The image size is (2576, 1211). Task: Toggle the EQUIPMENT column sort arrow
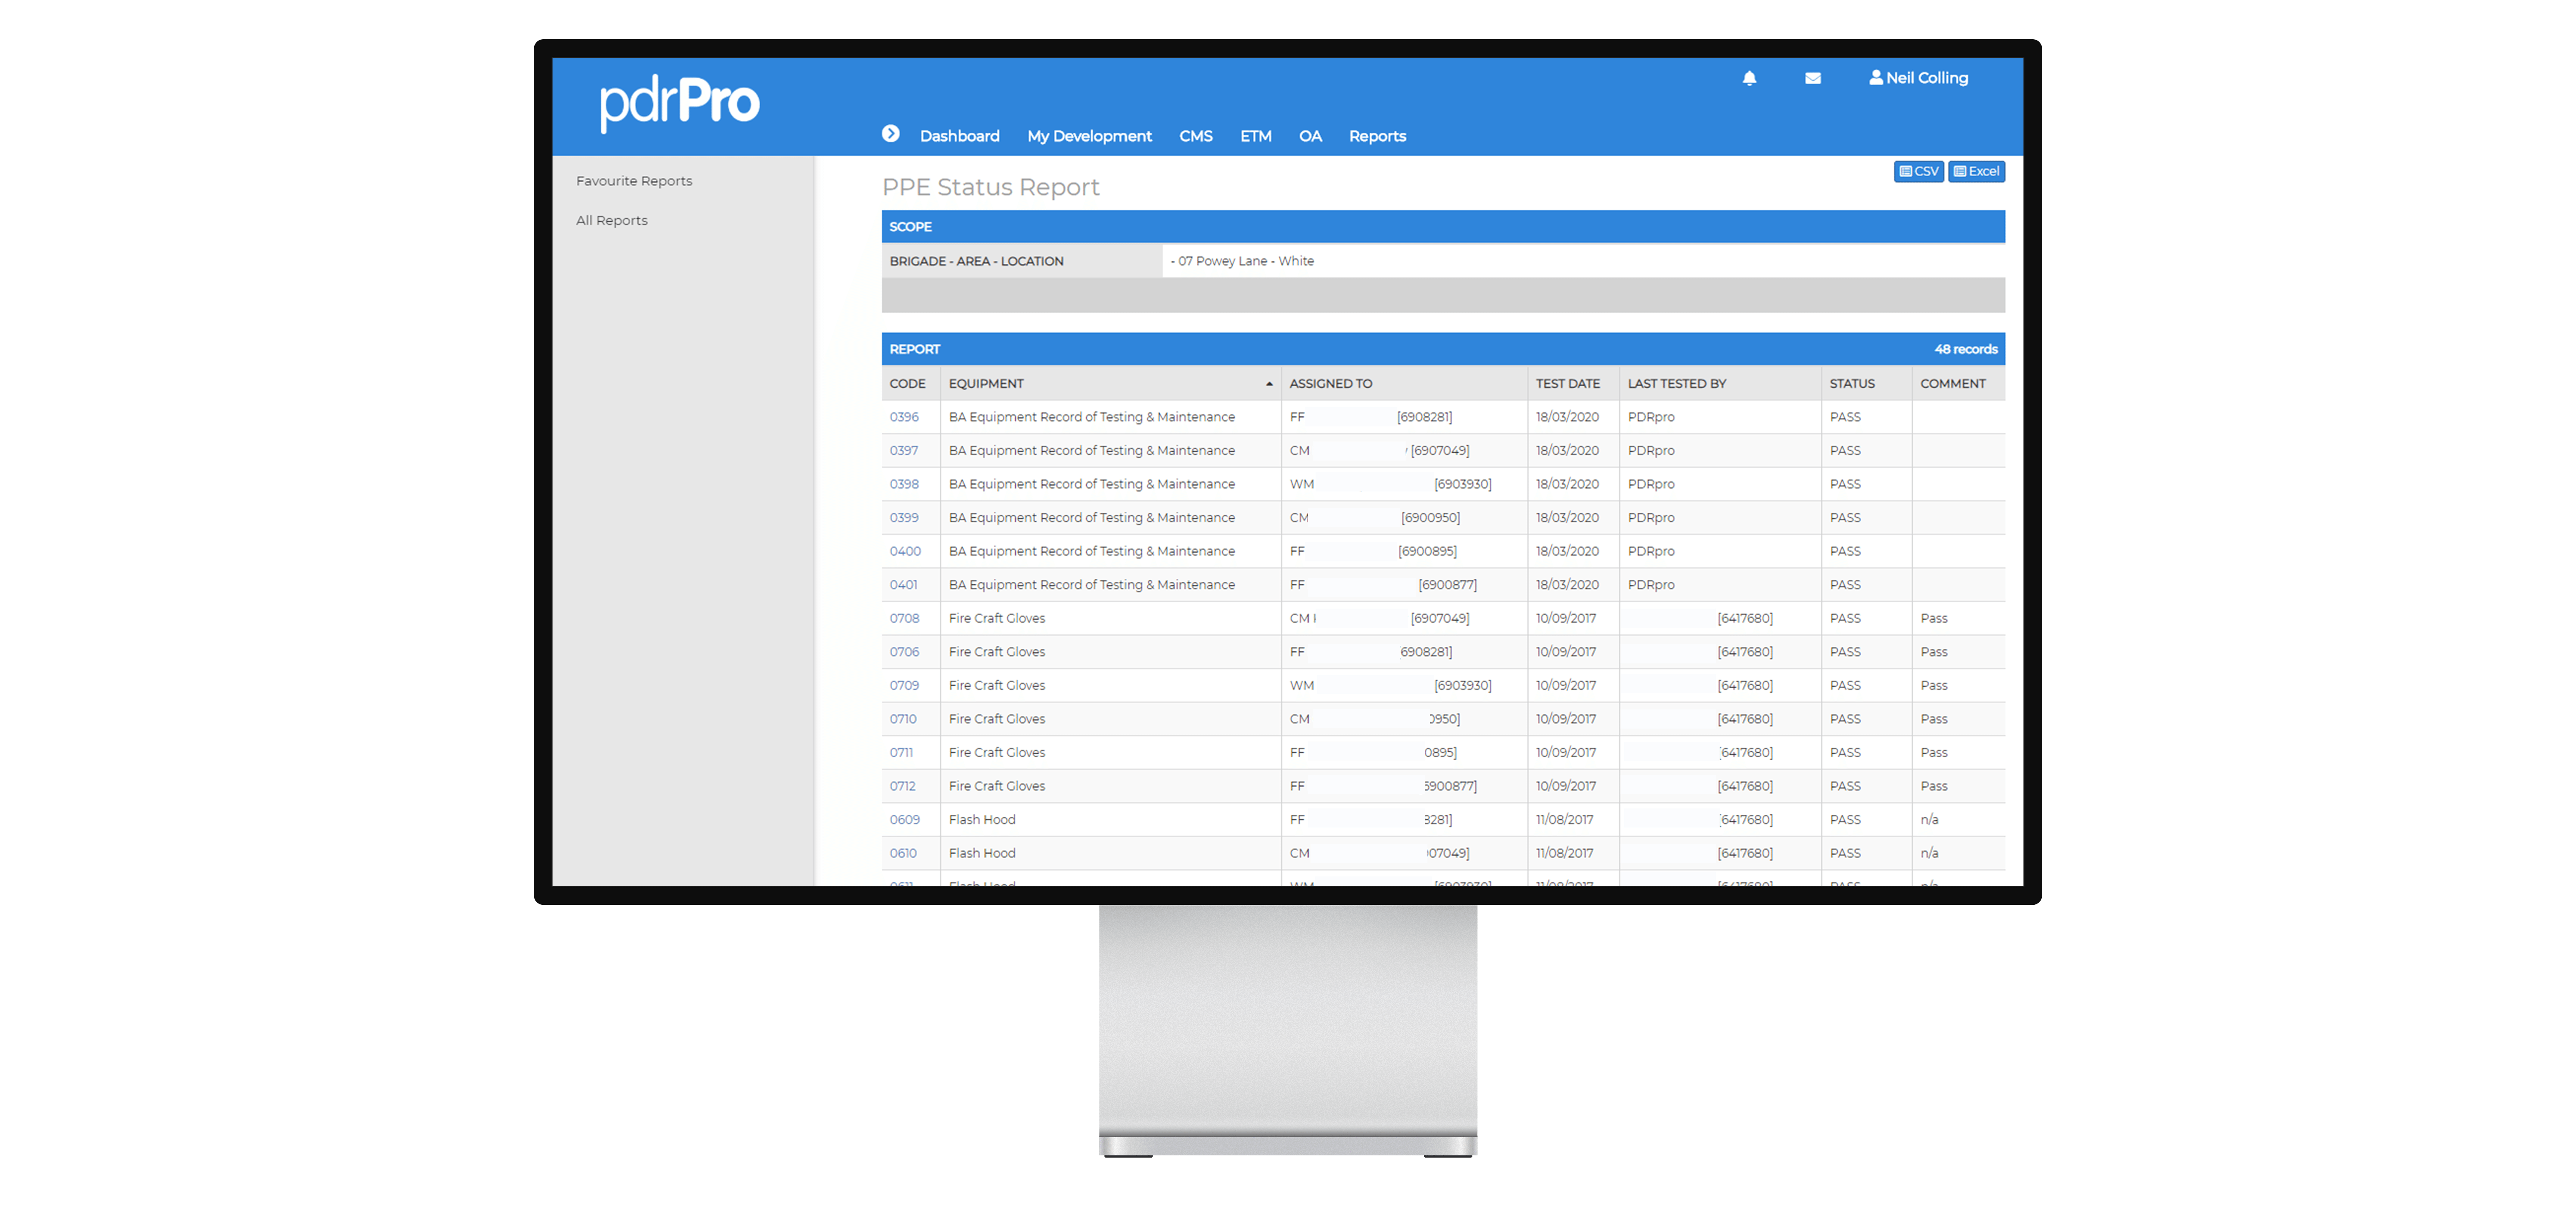click(1269, 384)
